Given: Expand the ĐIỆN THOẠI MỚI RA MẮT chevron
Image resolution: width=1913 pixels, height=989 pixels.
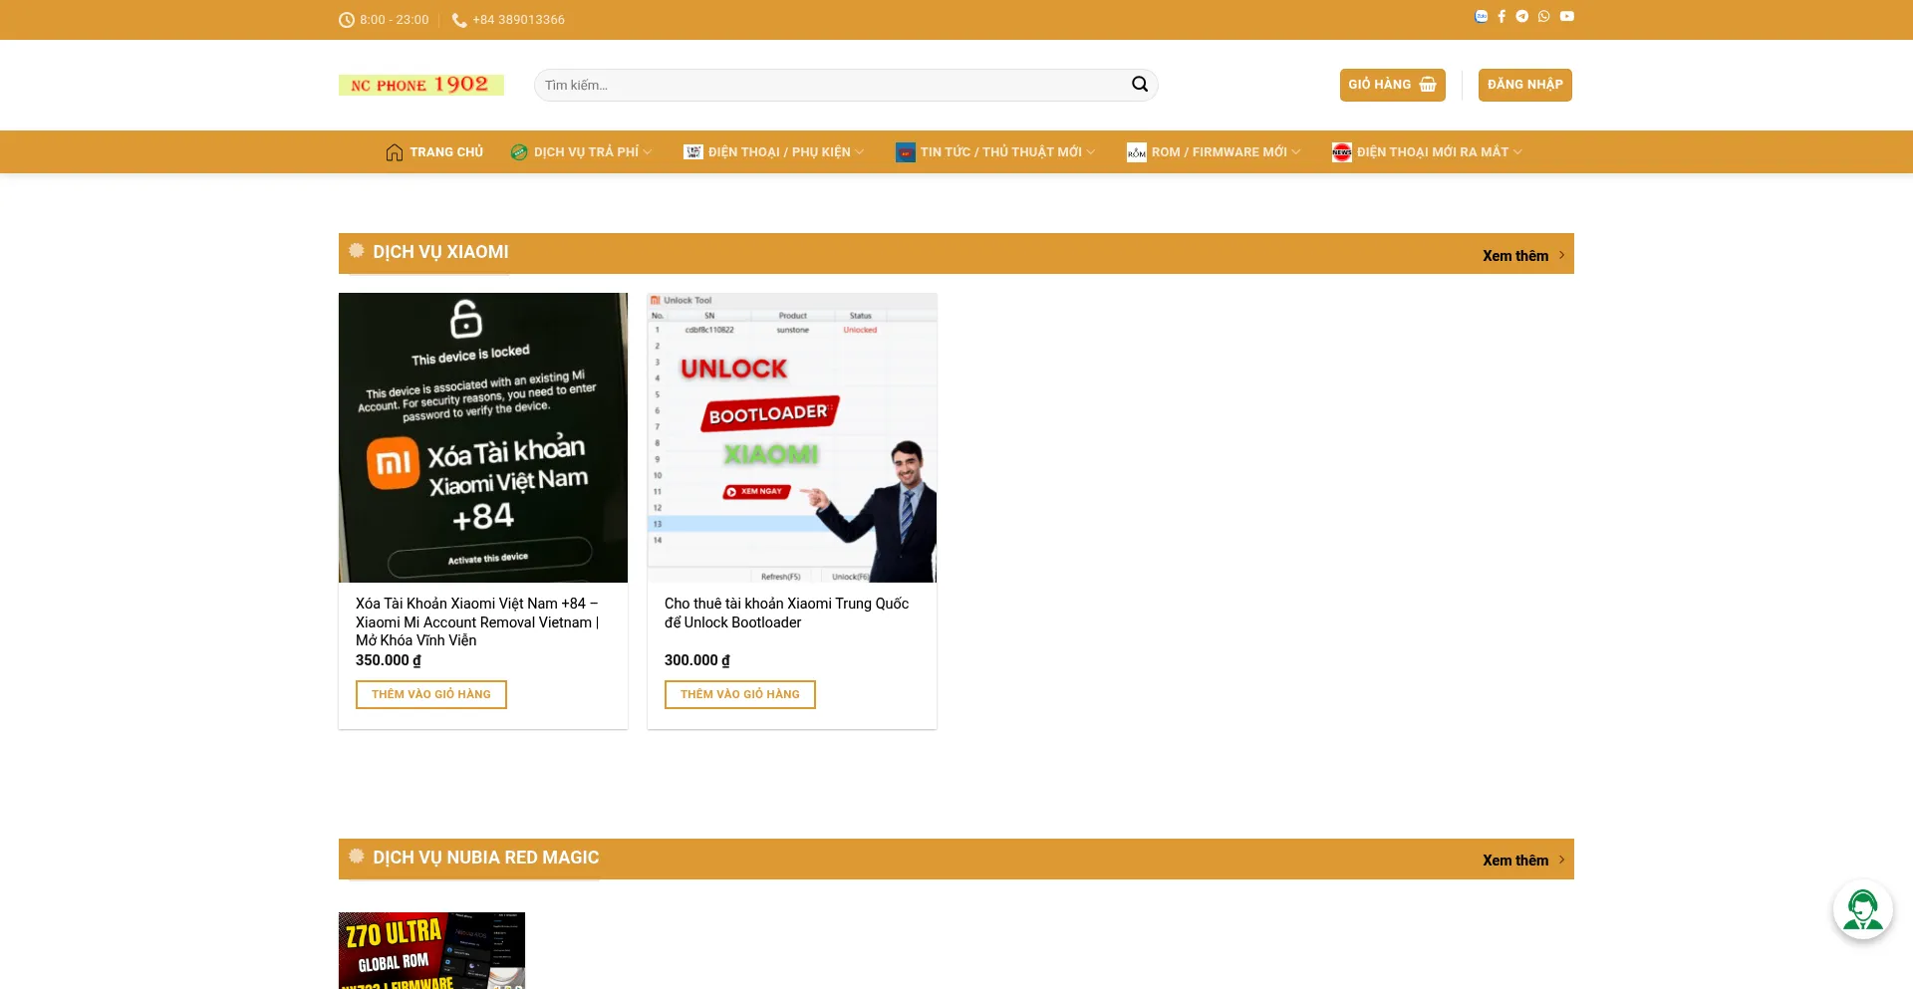Looking at the screenshot, I should (x=1517, y=152).
